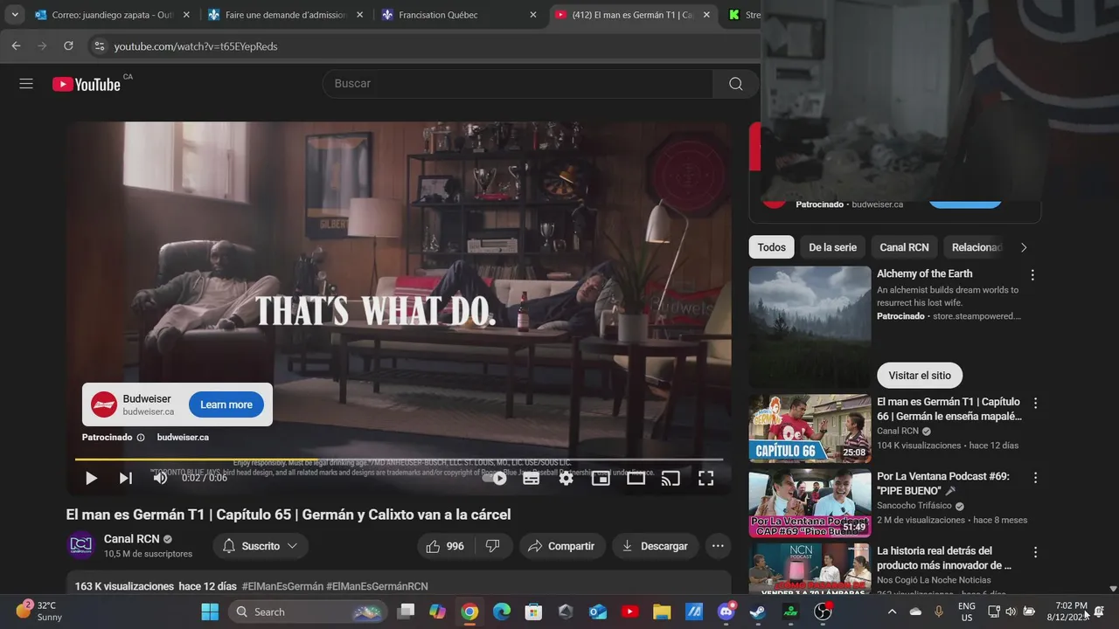This screenshot has height=629, width=1119.
Task: Select the Todos filter chip
Action: 771,247
